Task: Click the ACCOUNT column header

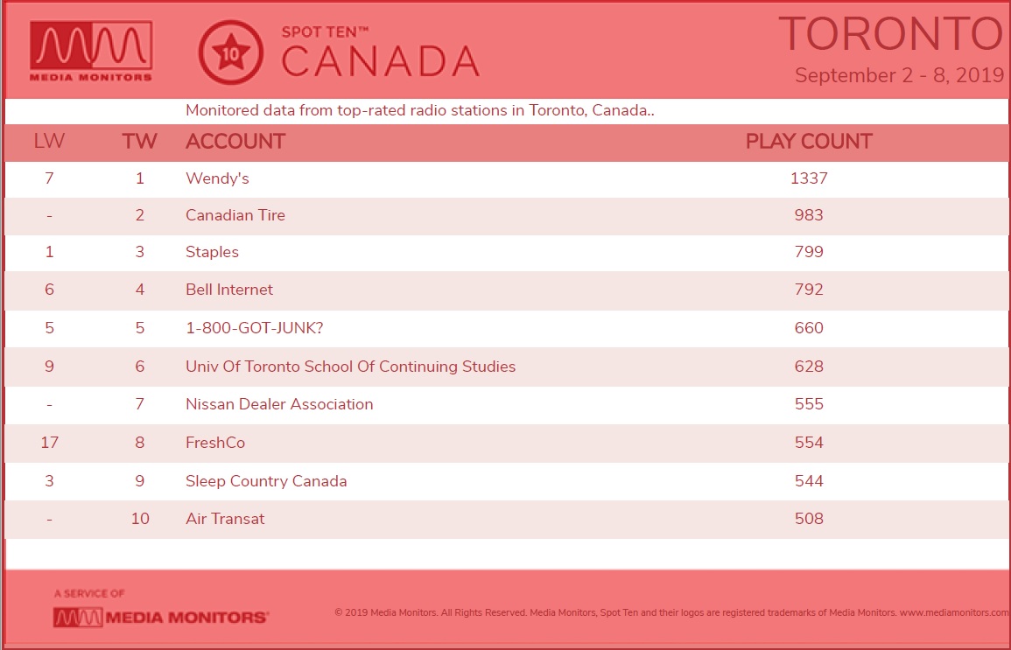Action: point(235,142)
